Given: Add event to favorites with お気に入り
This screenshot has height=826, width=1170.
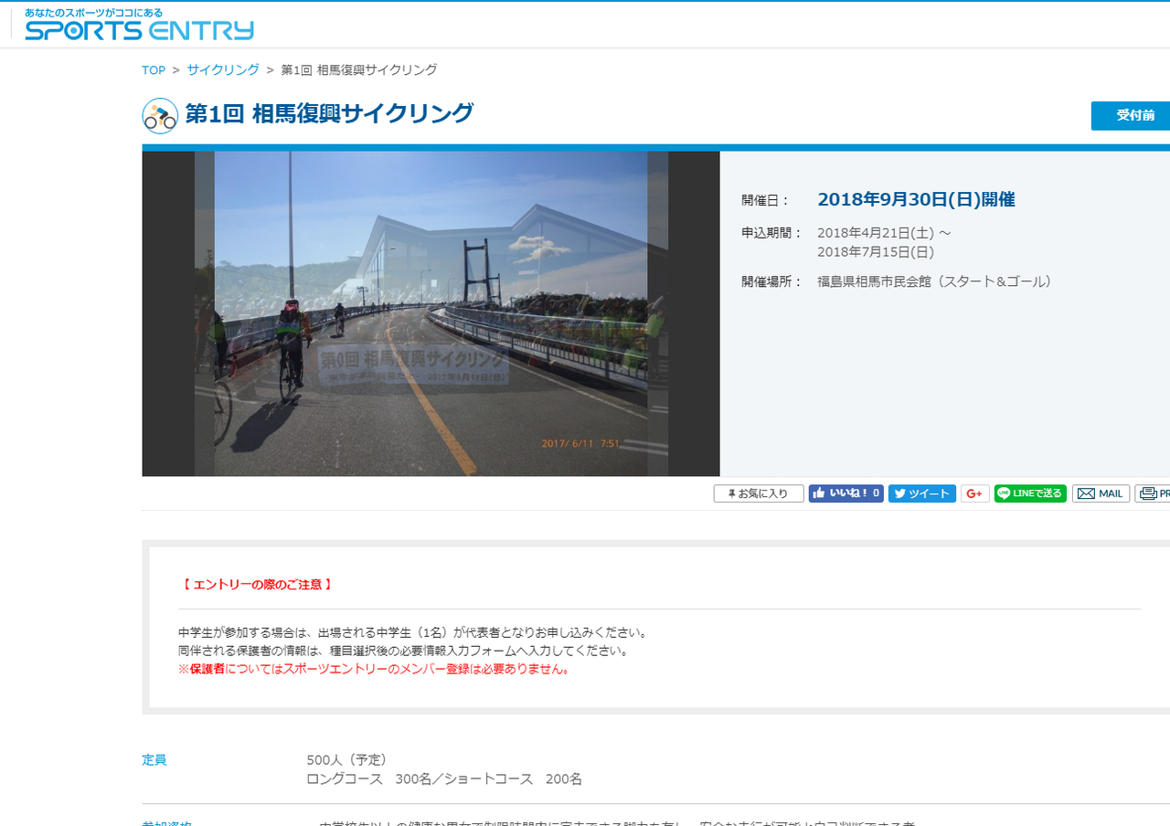Looking at the screenshot, I should (758, 493).
